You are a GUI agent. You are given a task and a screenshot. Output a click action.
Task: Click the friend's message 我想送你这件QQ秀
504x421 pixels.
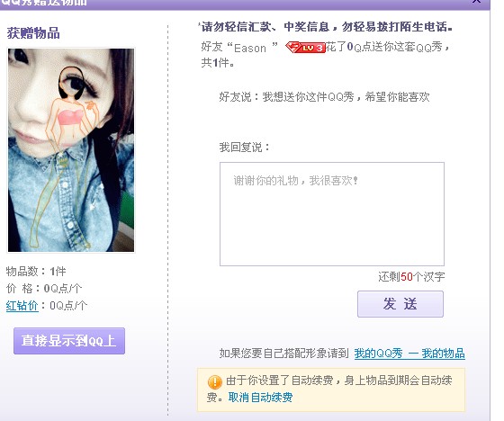coord(324,96)
